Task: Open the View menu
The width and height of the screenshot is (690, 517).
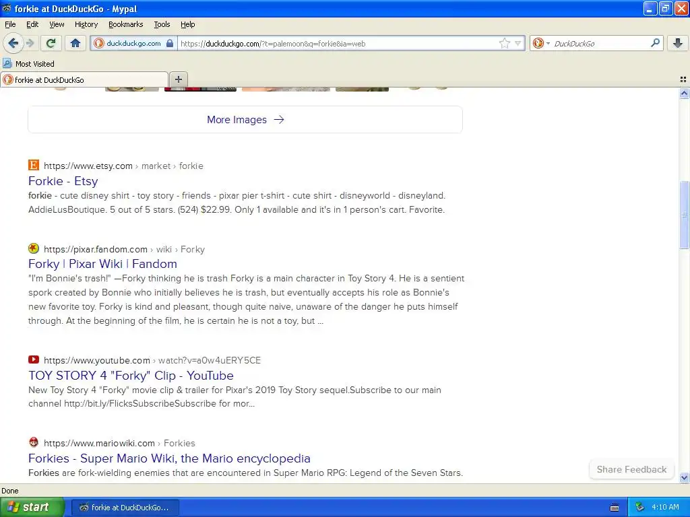Action: (x=57, y=24)
